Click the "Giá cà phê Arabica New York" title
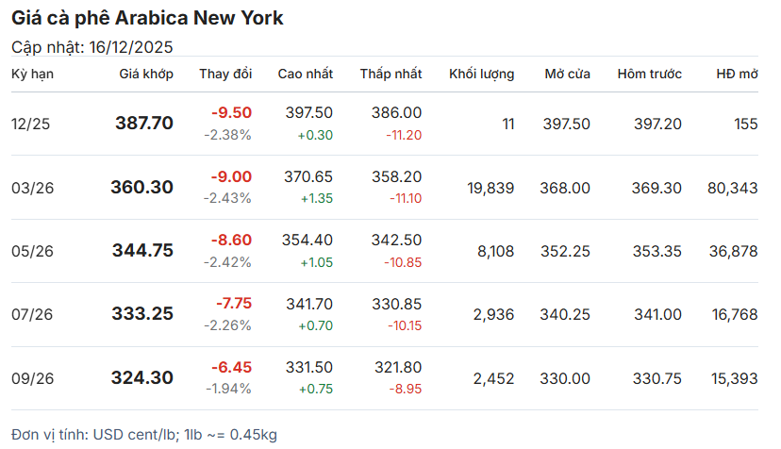 pyautogui.click(x=147, y=18)
